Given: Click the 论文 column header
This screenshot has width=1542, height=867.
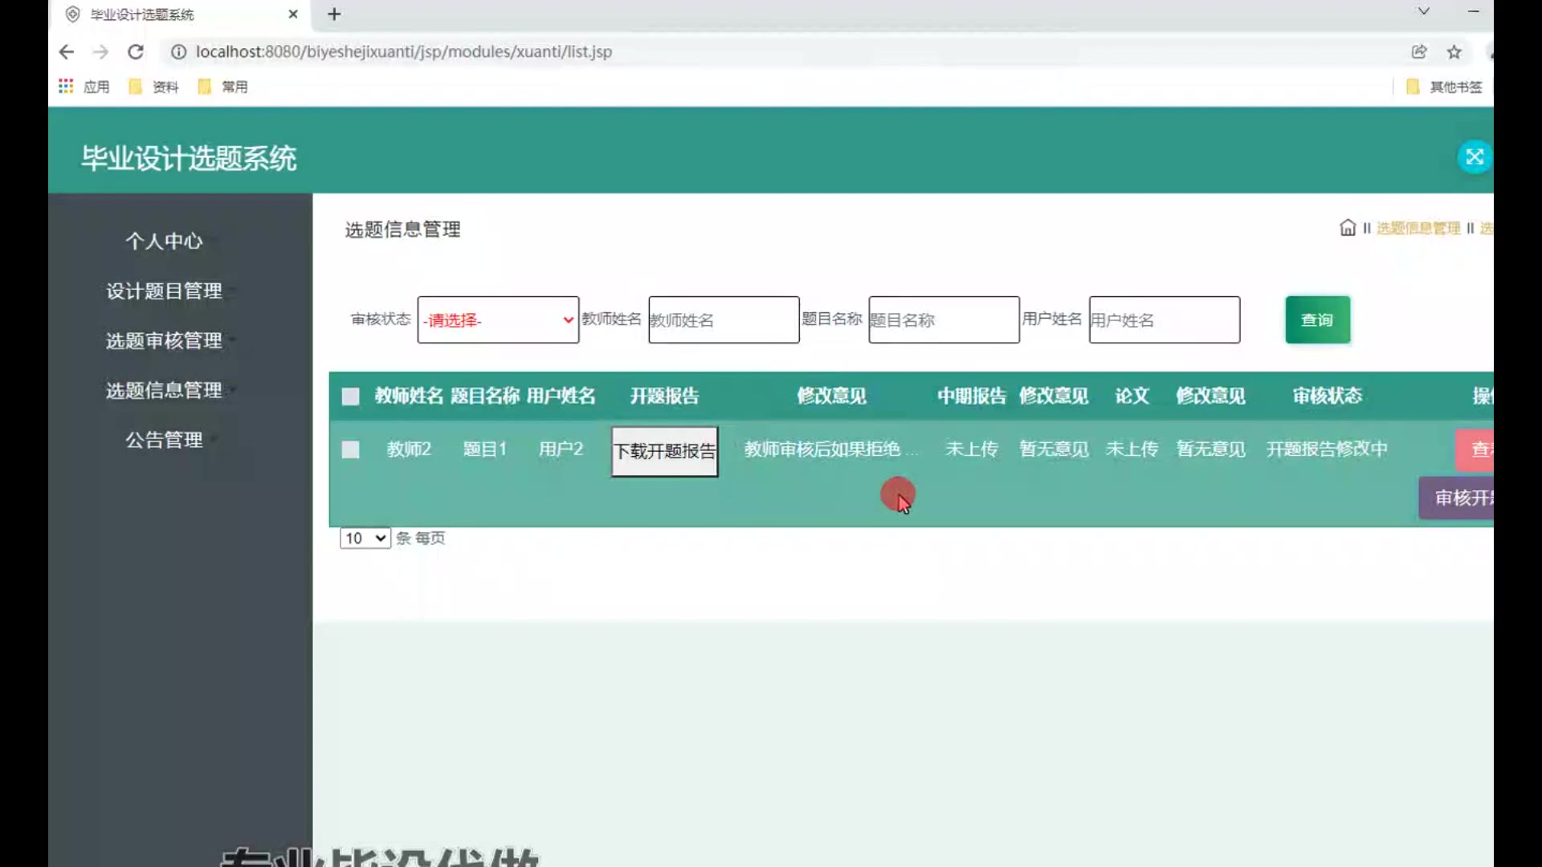Looking at the screenshot, I should click(x=1132, y=397).
